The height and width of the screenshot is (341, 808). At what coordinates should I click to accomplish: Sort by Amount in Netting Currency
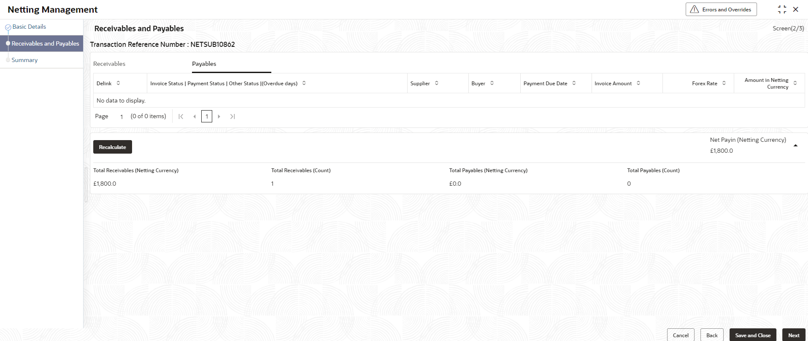[795, 83]
